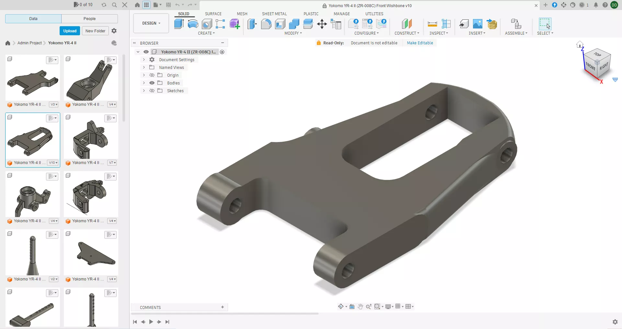Click the Create Form purple icon

click(x=235, y=24)
